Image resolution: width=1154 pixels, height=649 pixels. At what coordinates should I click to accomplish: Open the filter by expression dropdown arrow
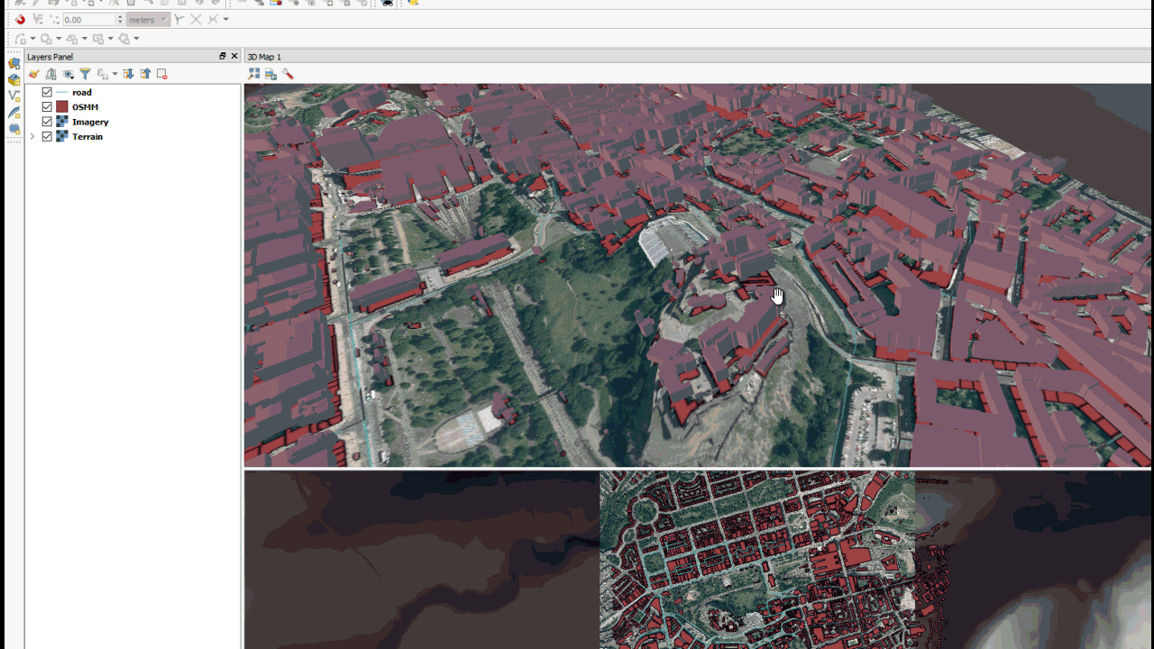(114, 74)
